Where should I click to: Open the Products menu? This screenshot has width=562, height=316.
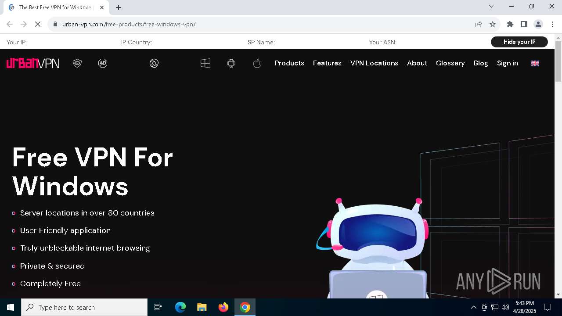click(289, 63)
